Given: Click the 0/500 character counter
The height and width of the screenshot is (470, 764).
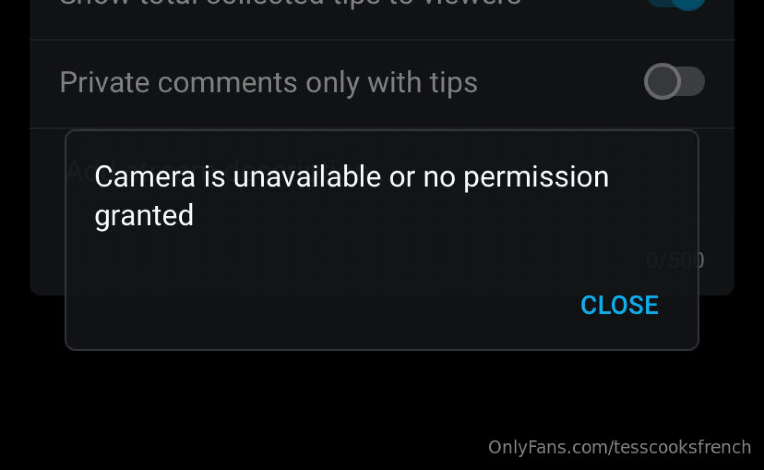Looking at the screenshot, I should click(x=675, y=260).
